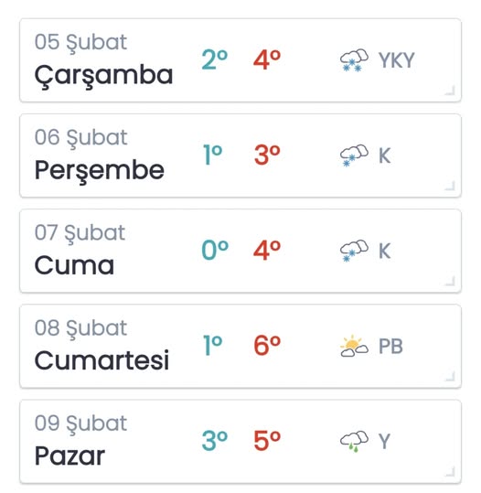Click the 6° high temperature on Cumartesi
Viewport: 481px width, 493px height.
tap(267, 345)
